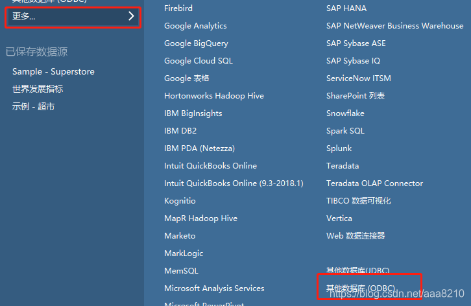The image size is (471, 306).
Task: Select SAP HANA connector
Action: (x=346, y=8)
